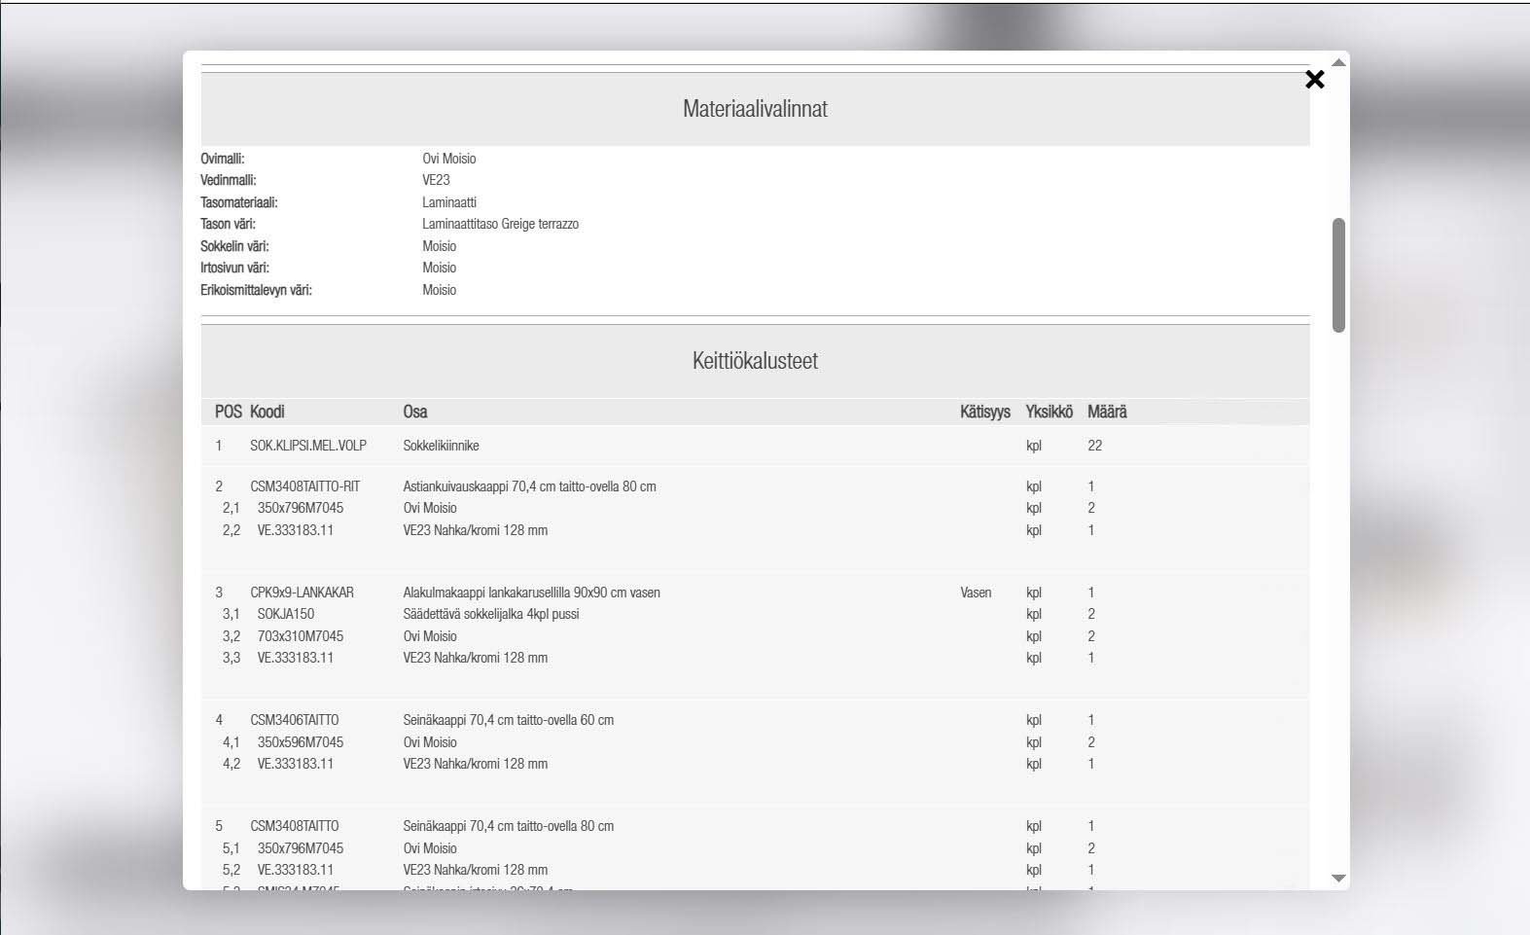Viewport: 1530px width, 935px height.
Task: Click the CPK9x9-LANKAKAR product code
Action: [x=302, y=593]
